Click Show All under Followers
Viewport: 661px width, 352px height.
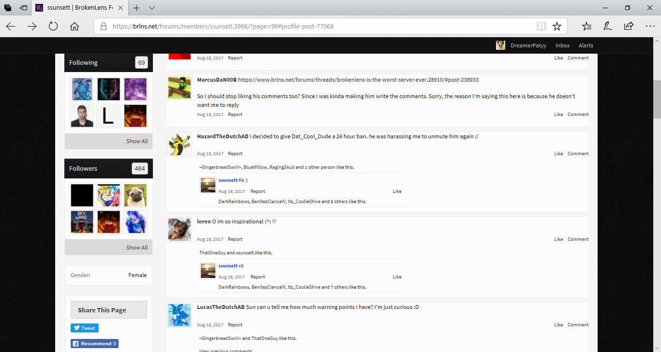(x=137, y=248)
